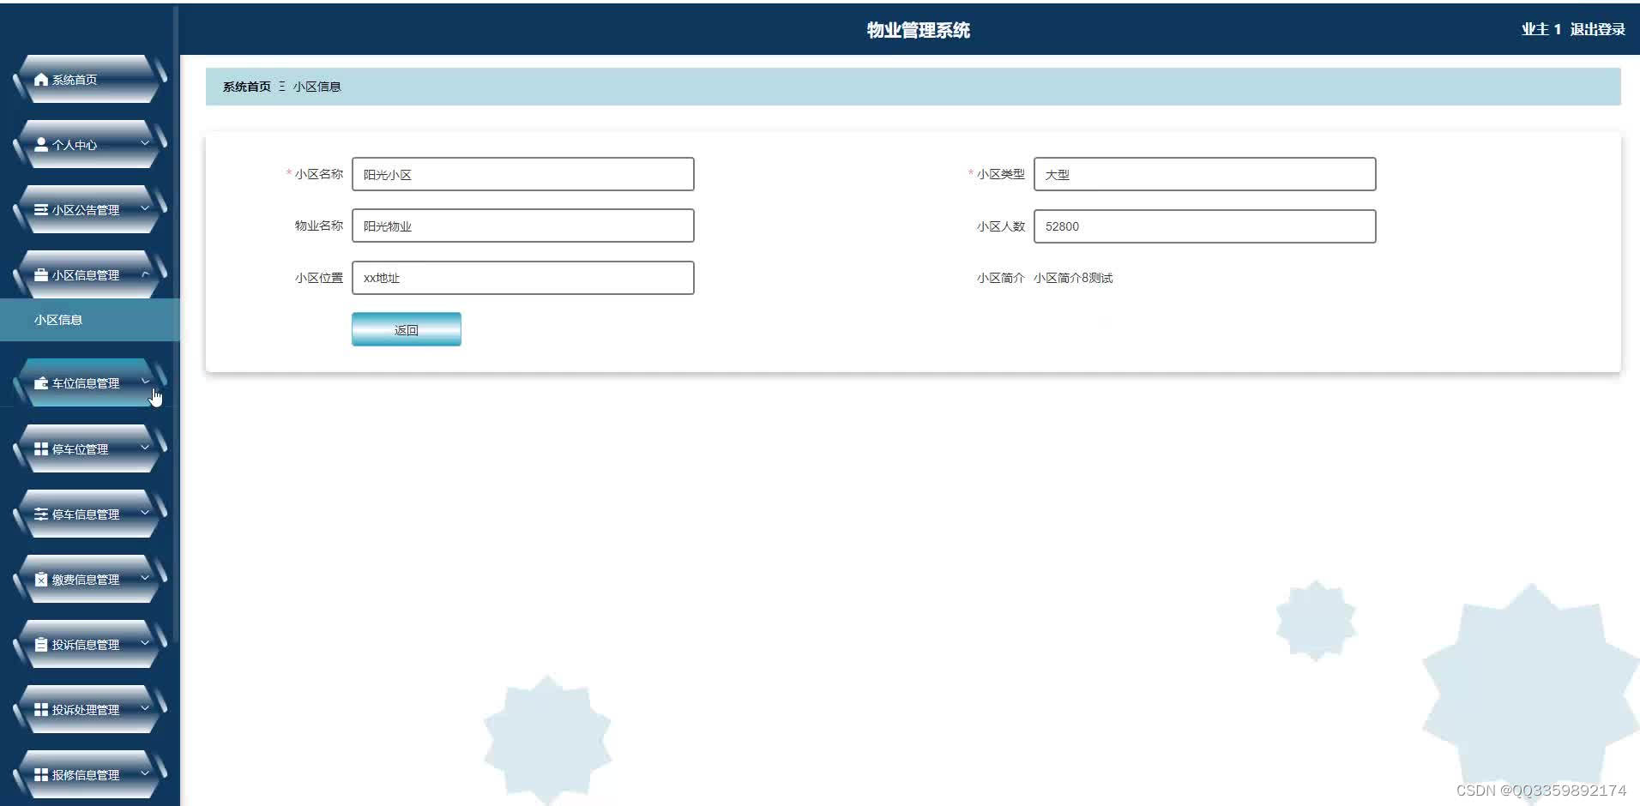Open the 系统首页 sidebar menu
This screenshot has height=806, width=1640.
coord(90,80)
